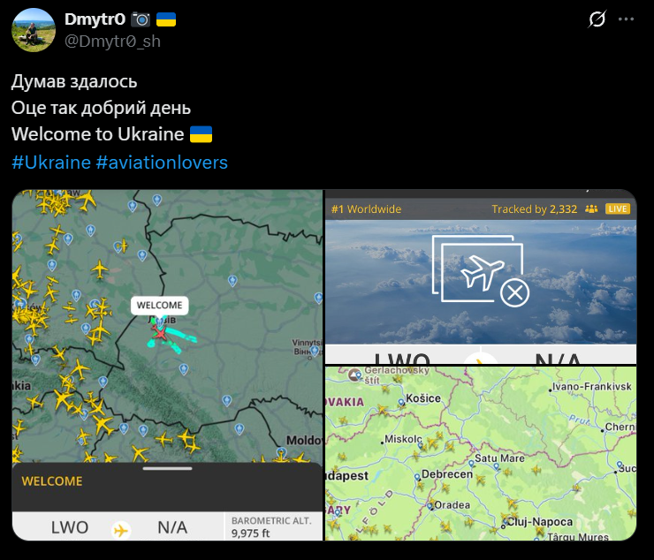Click the yellow LIVE badge
This screenshot has width=654, height=560.
(x=618, y=209)
